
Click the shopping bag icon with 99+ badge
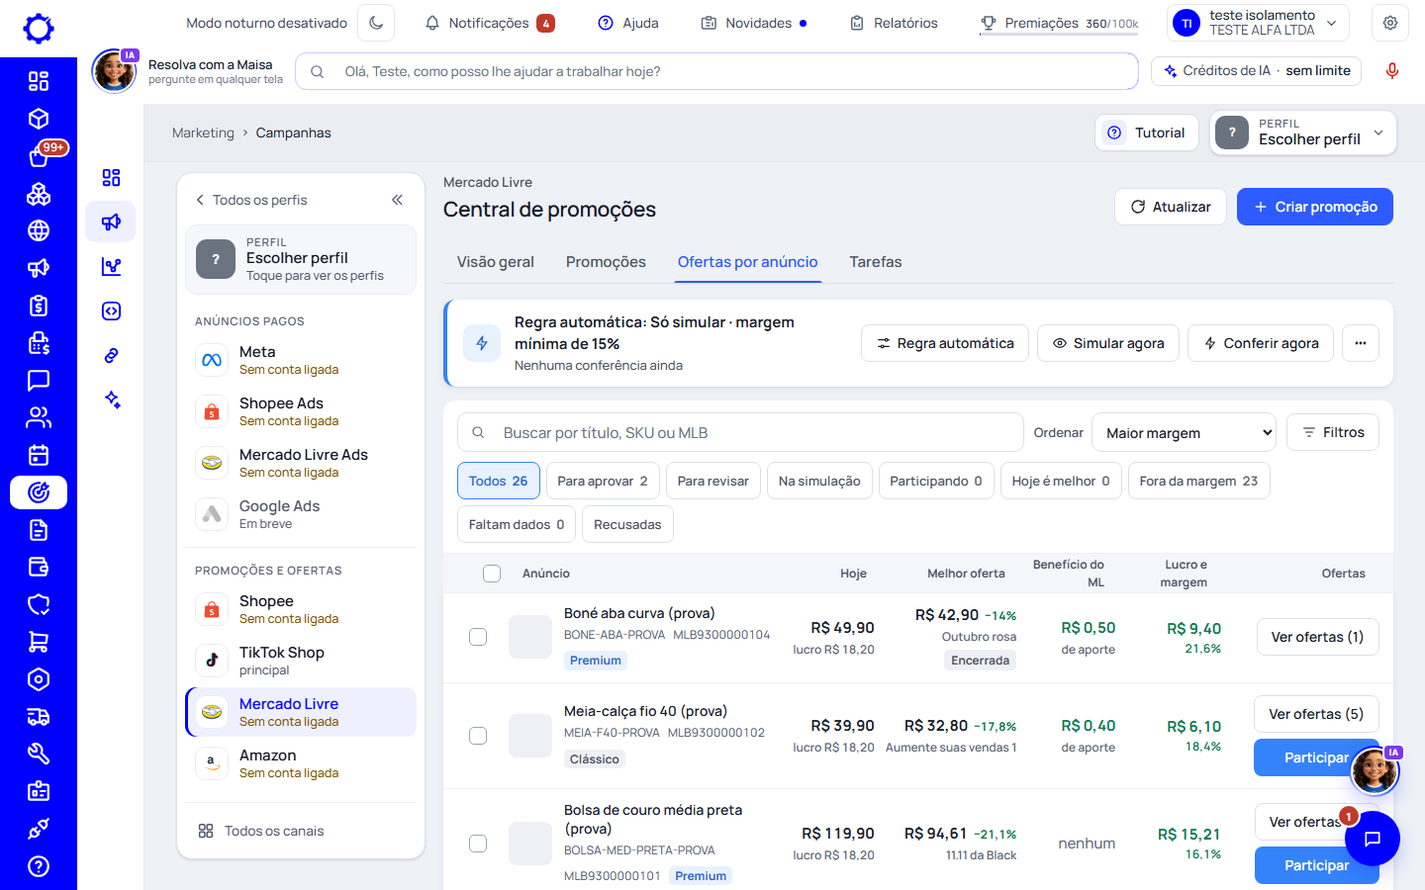pos(39,156)
